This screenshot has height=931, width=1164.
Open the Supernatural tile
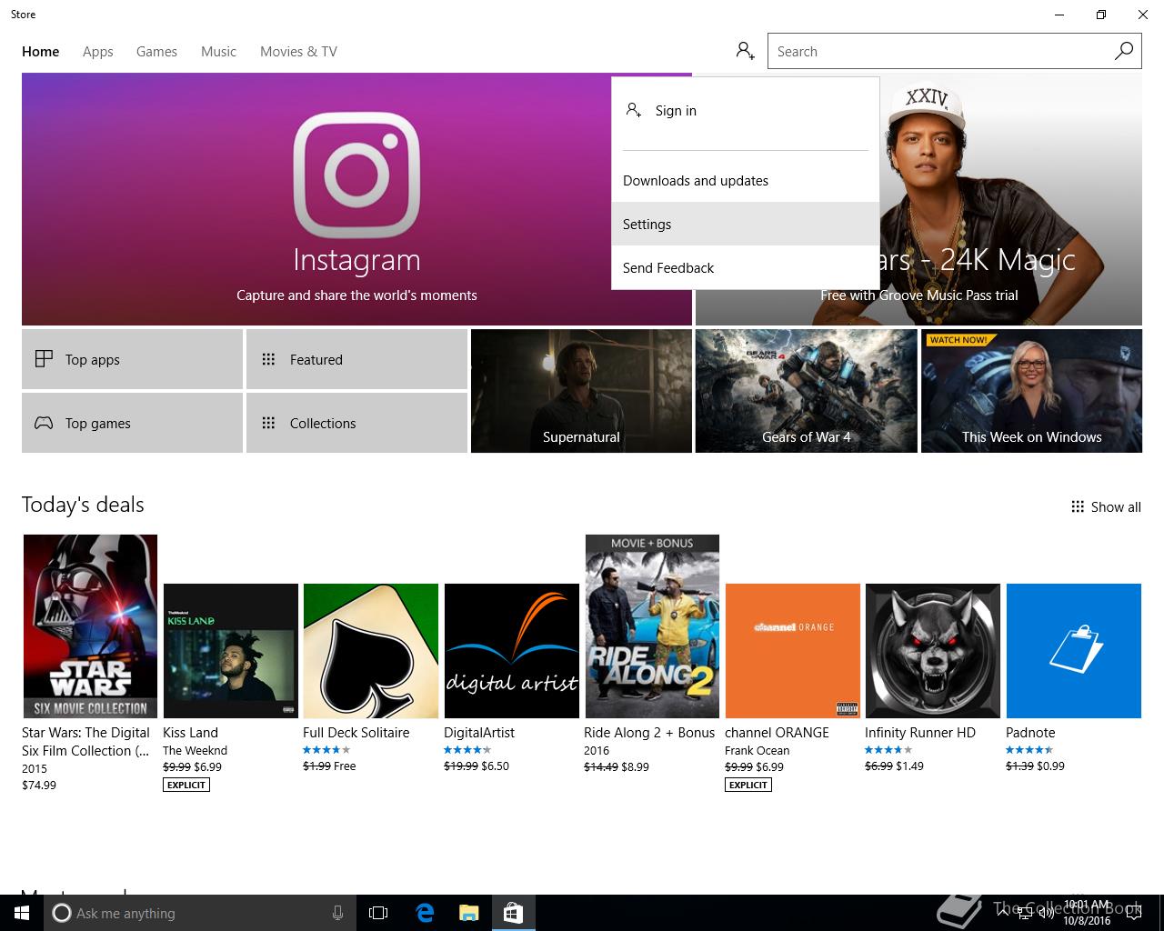click(581, 391)
